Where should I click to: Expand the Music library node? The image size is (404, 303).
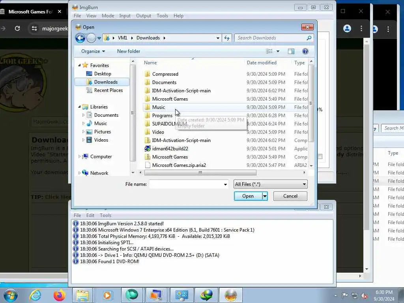[x=83, y=123]
